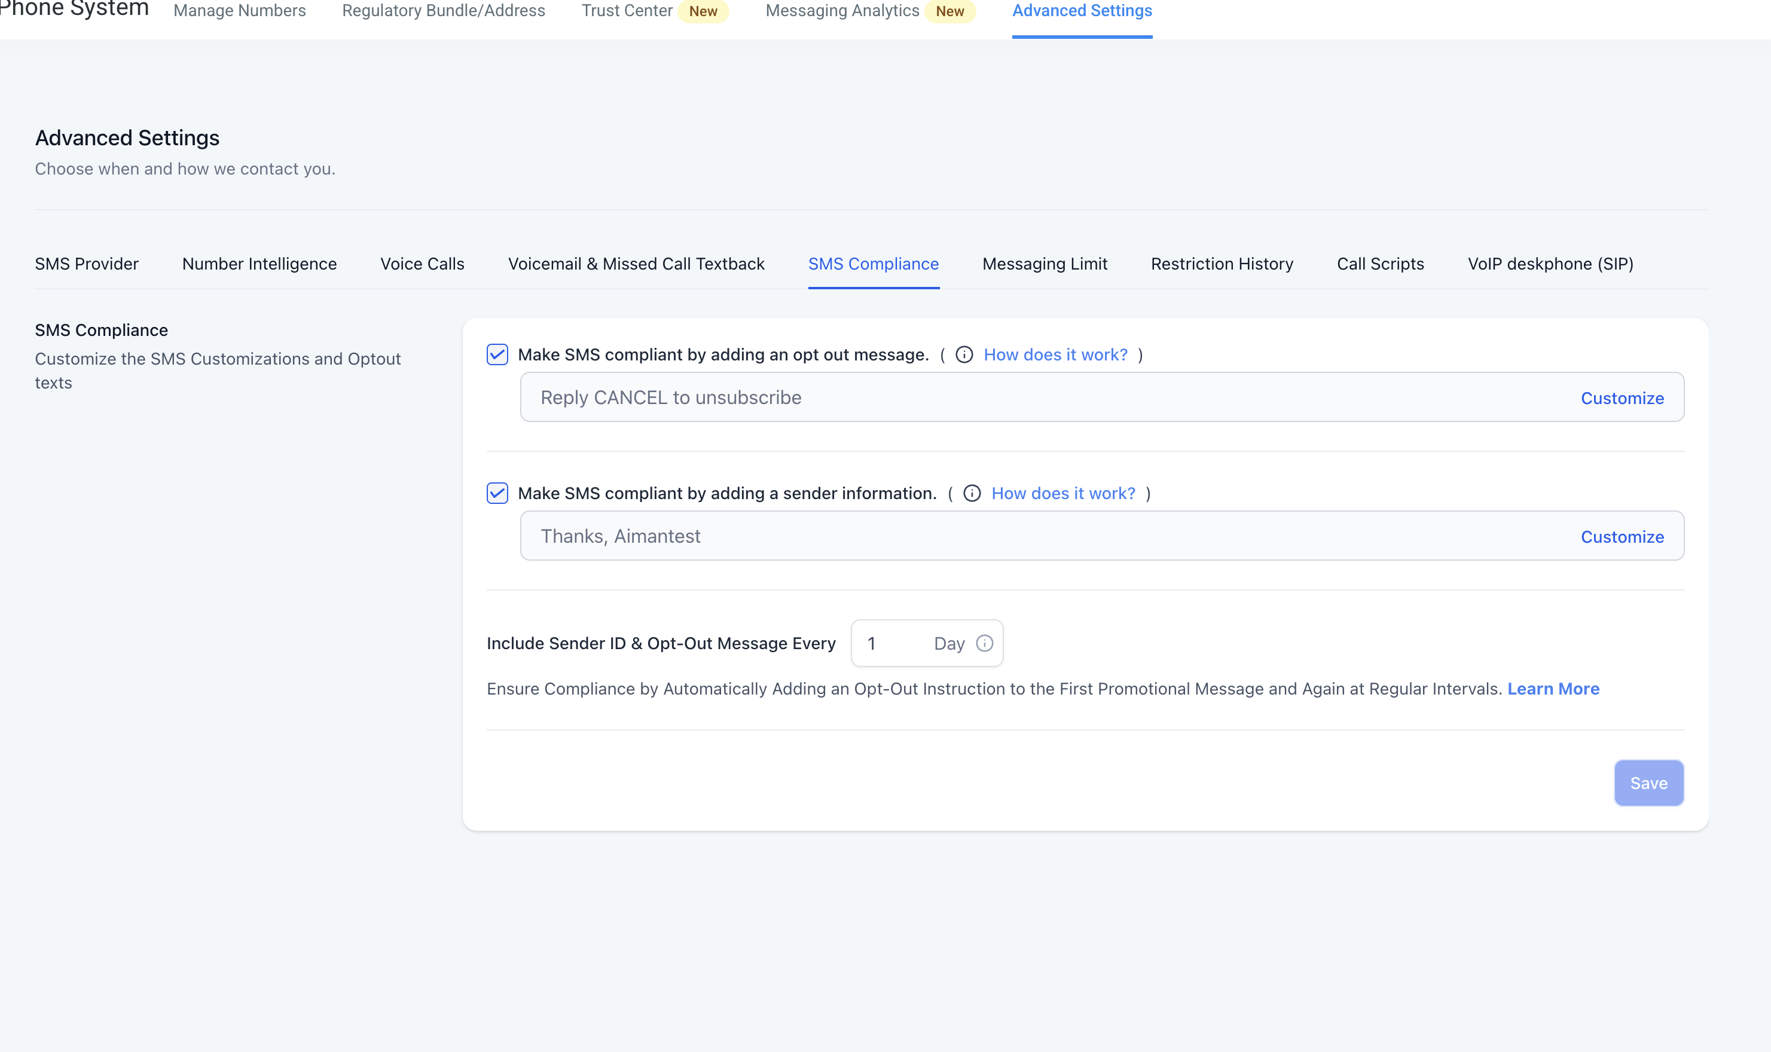Uncheck the sender information checkbox

(x=497, y=493)
